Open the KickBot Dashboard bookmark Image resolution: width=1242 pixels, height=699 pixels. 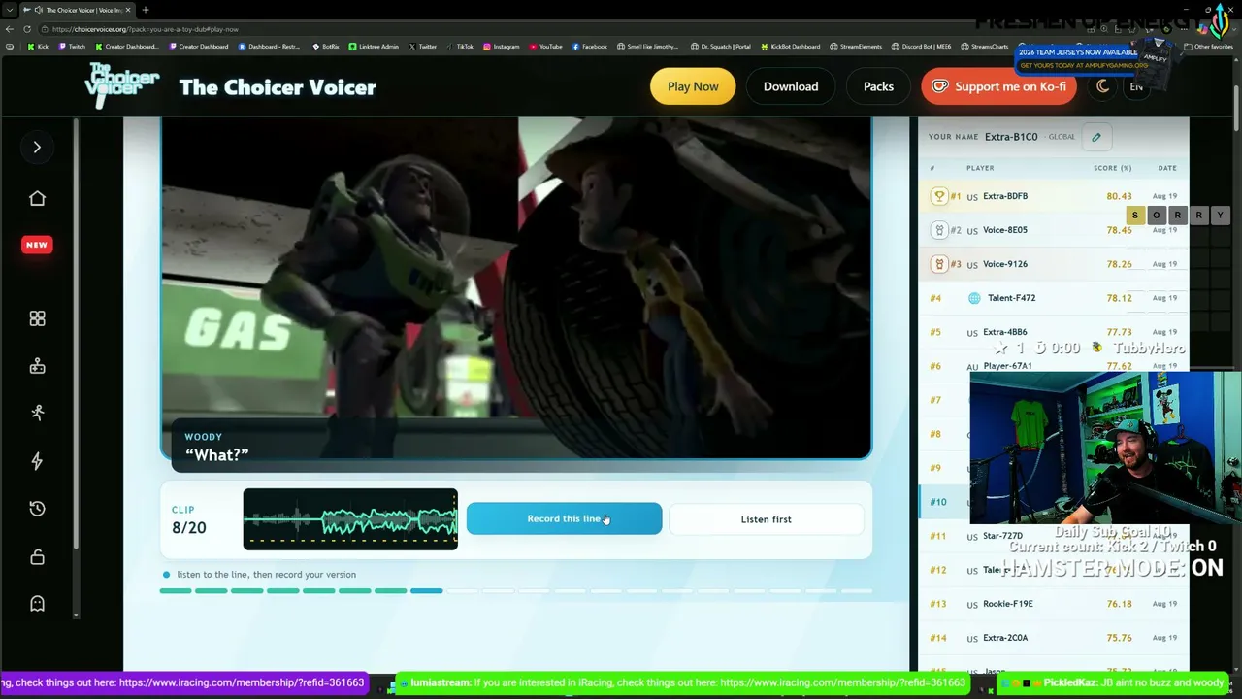791,47
